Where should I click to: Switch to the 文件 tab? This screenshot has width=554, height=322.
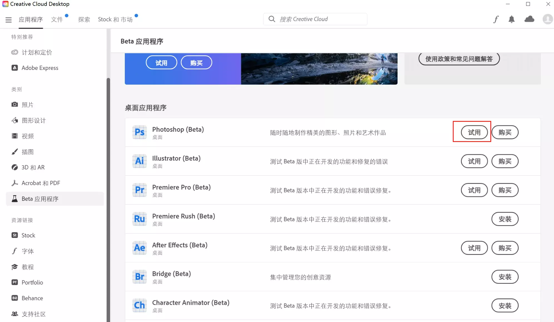pyautogui.click(x=57, y=19)
